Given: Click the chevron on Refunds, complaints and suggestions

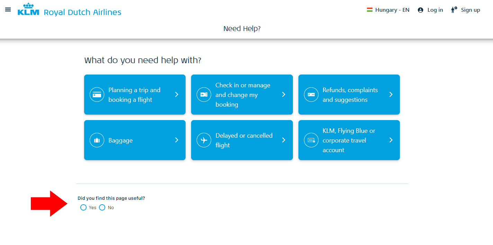Looking at the screenshot, I should [x=391, y=95].
